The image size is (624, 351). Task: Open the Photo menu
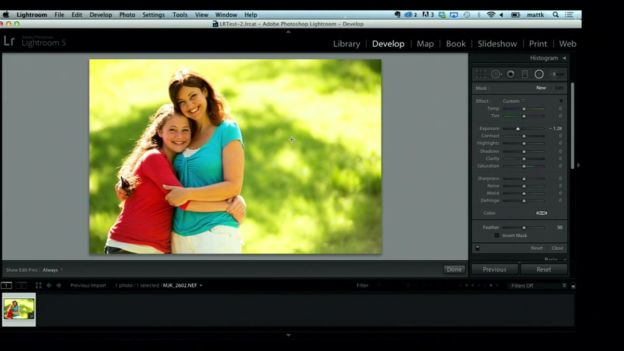point(127,15)
